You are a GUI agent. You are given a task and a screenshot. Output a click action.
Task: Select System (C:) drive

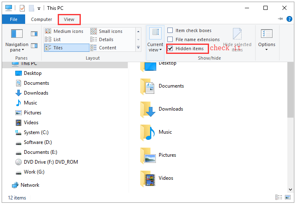click(x=36, y=132)
